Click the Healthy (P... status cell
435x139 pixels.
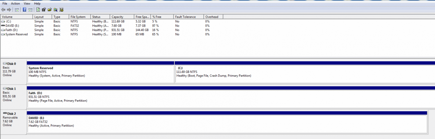pos(100,30)
